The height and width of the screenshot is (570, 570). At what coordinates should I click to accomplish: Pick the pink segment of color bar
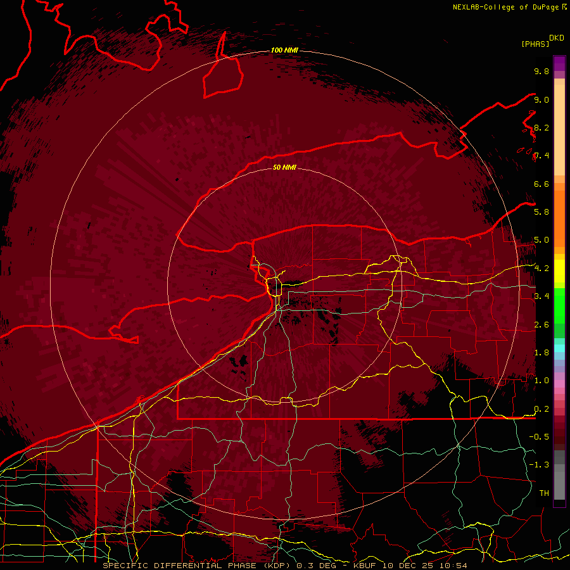coord(559,384)
